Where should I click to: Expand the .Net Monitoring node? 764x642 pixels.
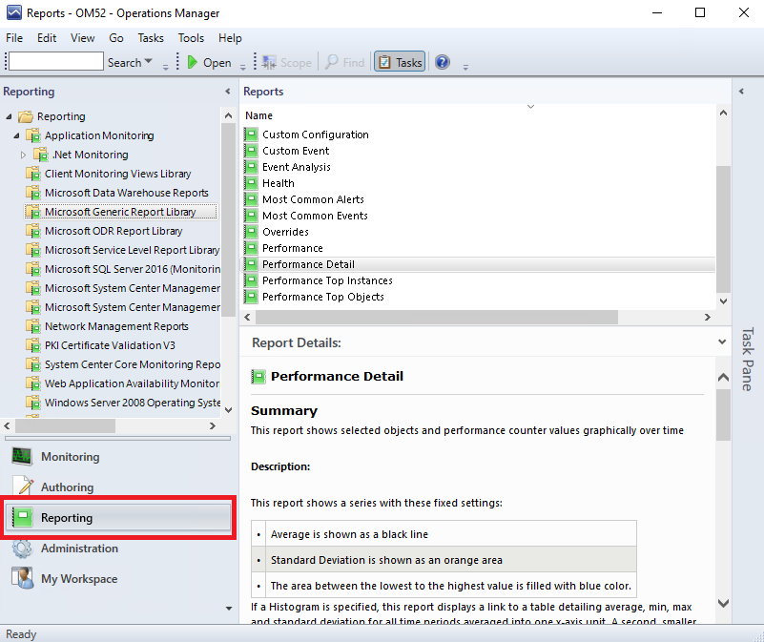point(24,155)
